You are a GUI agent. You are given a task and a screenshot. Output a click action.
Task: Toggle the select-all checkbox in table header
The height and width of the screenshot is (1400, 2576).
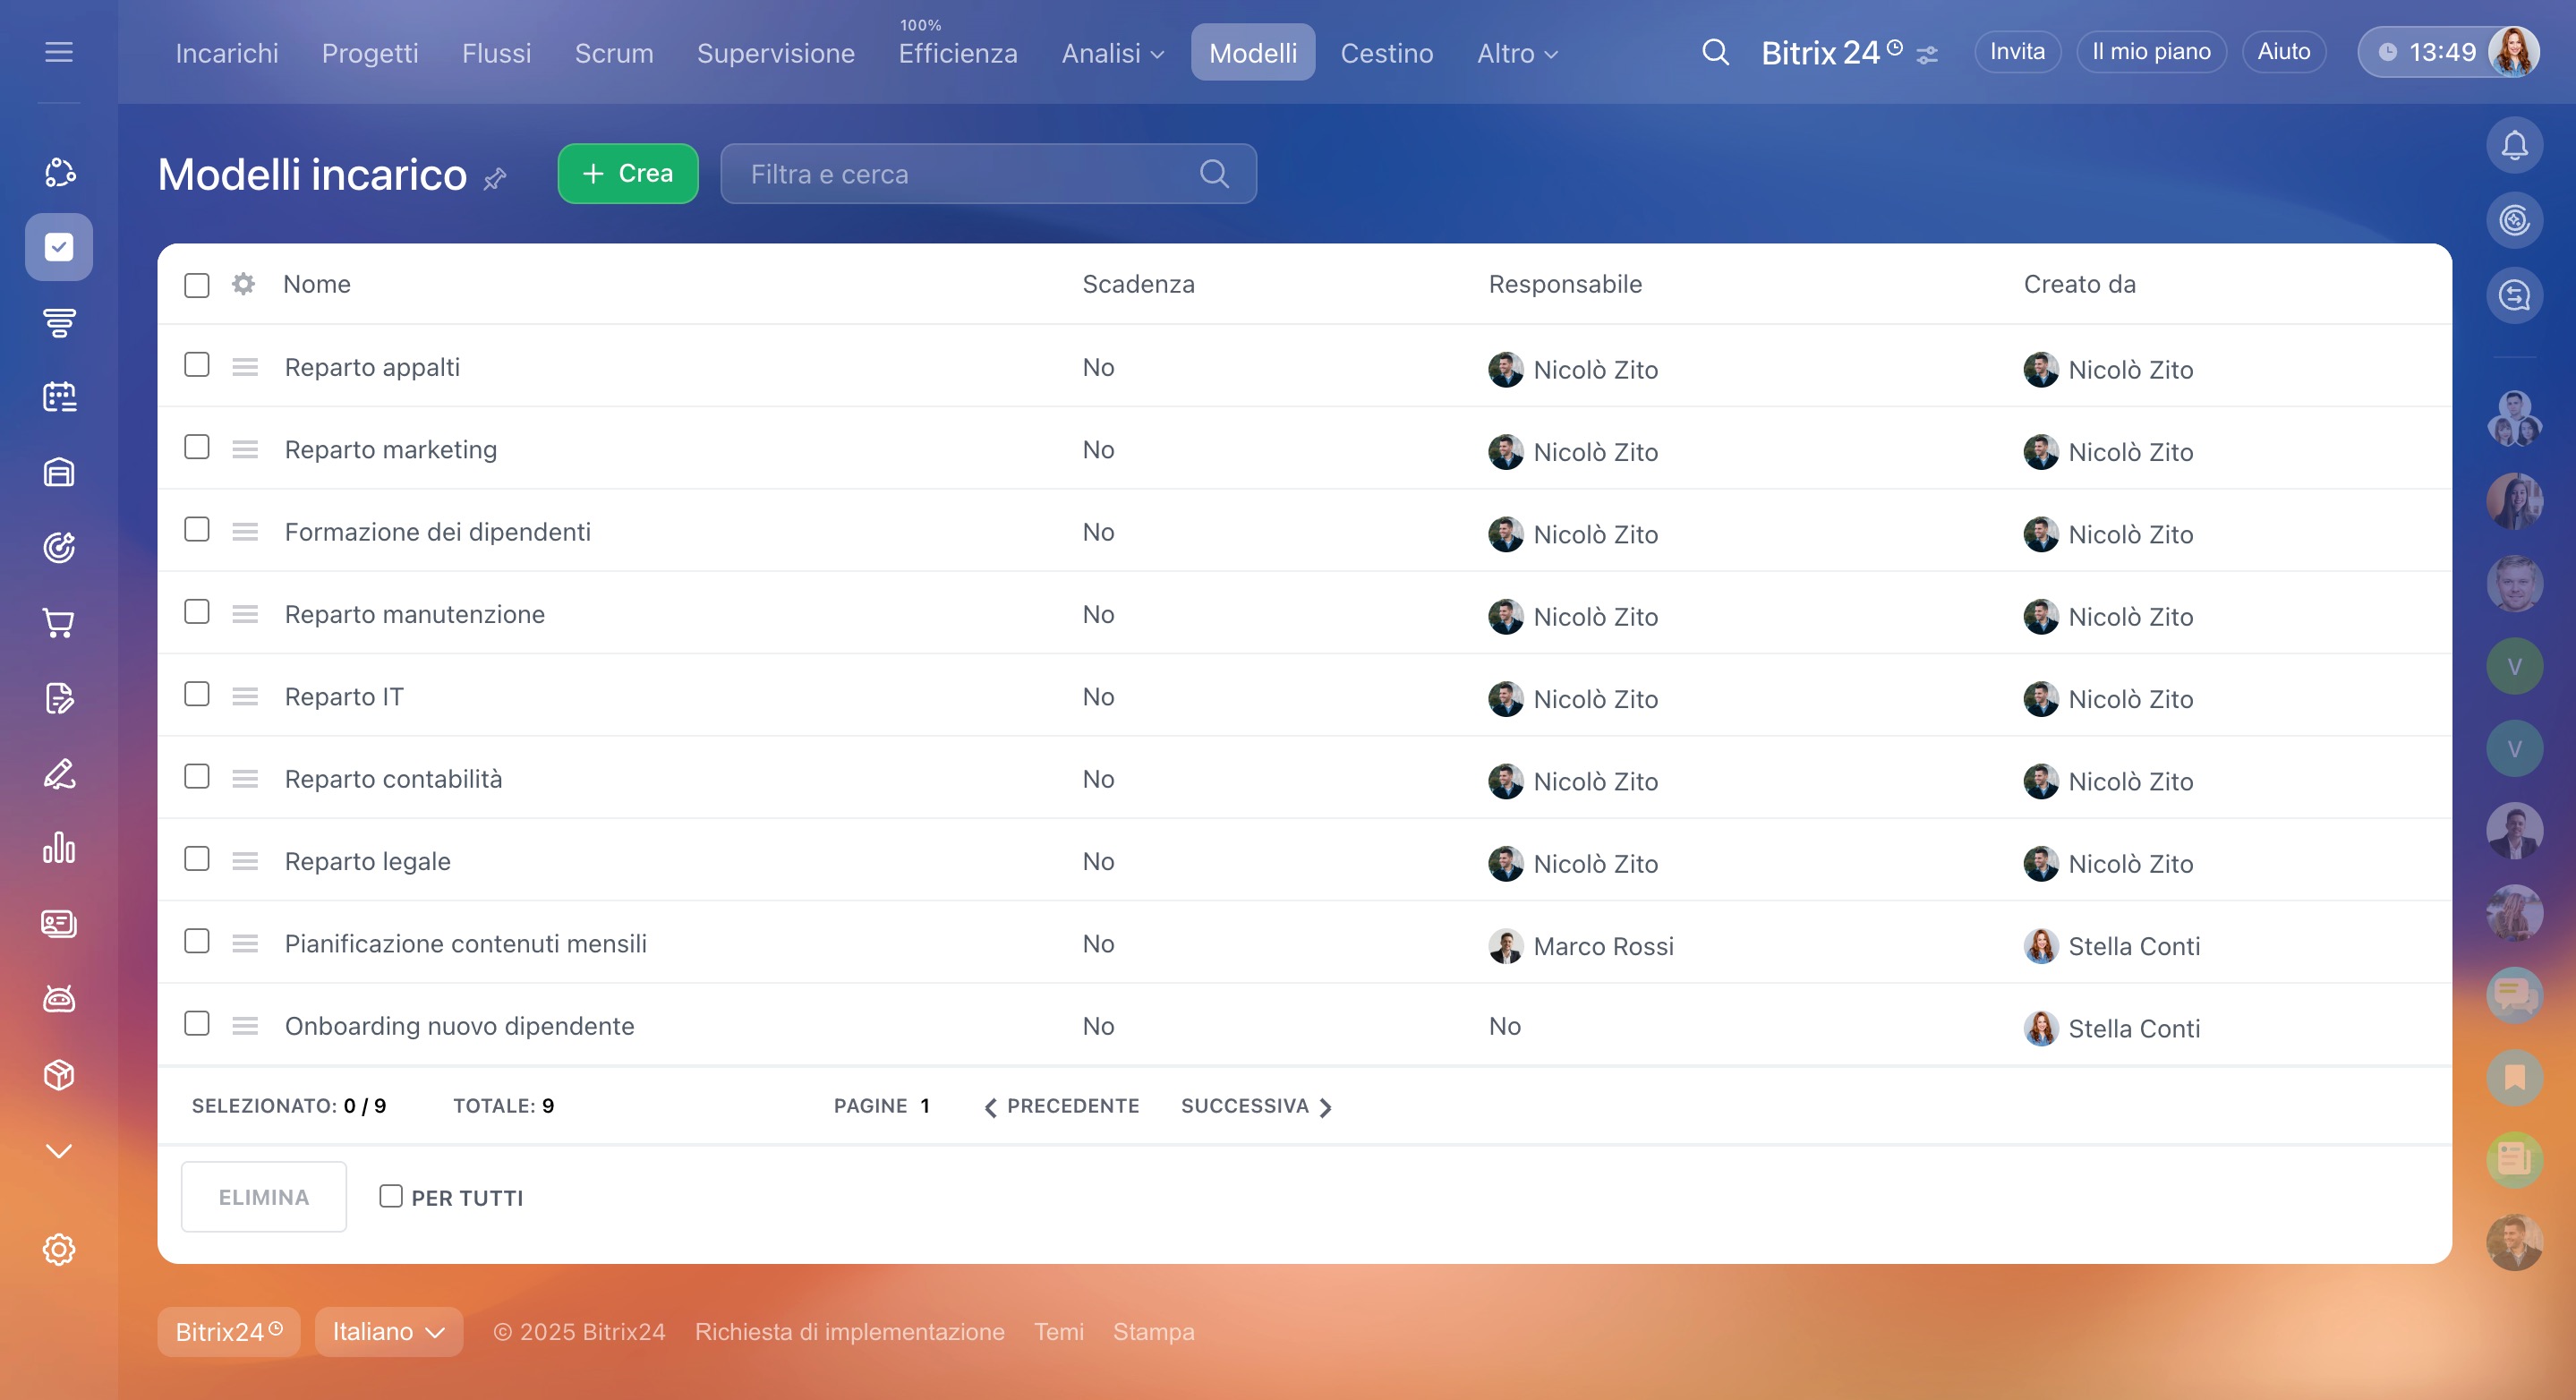(x=197, y=285)
